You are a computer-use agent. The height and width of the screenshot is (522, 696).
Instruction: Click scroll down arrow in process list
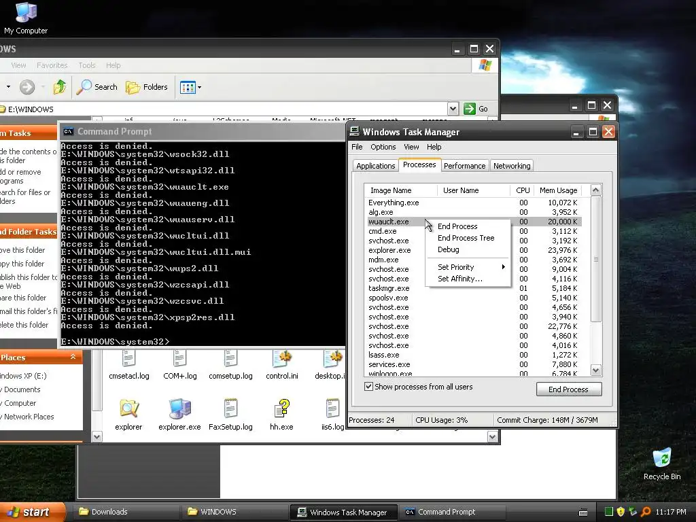point(595,370)
